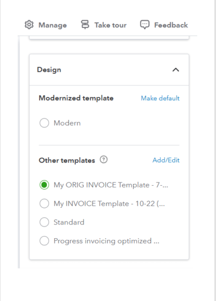Pick Progress invoicing optimized radio option
This screenshot has height=301, width=216.
point(44,241)
